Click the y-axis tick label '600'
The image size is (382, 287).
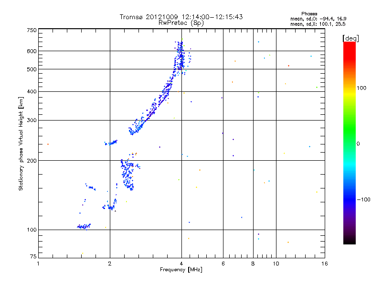[32, 51]
